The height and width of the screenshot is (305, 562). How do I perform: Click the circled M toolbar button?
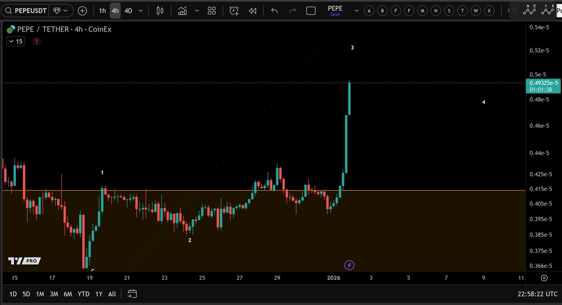[x=423, y=10]
